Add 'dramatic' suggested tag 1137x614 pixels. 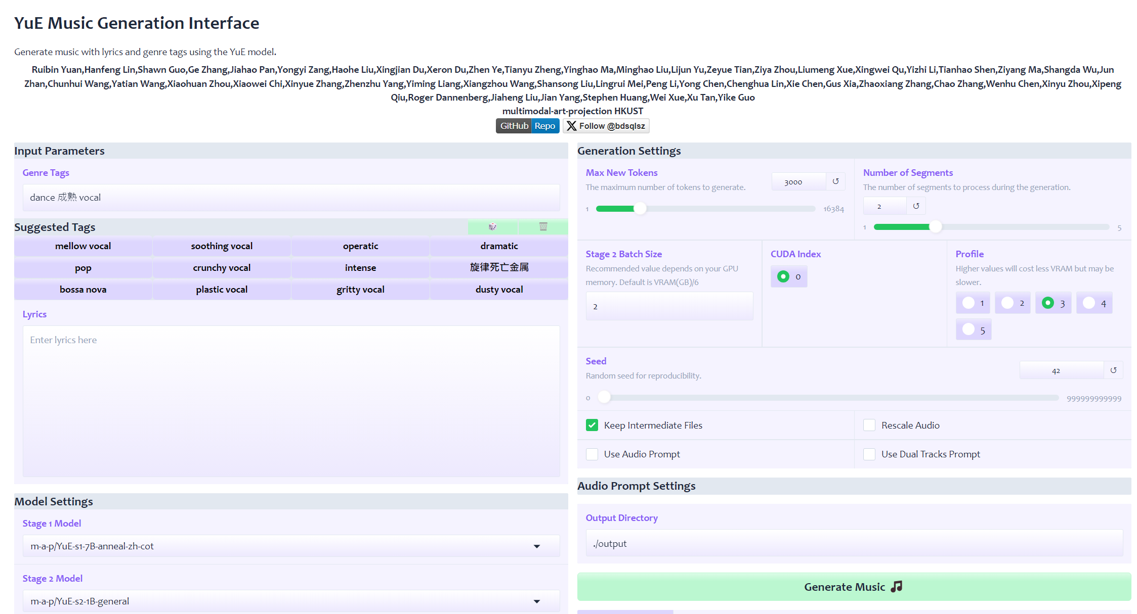coord(499,246)
